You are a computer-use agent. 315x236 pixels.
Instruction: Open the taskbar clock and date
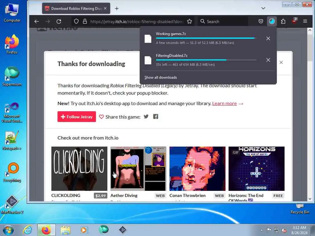tap(299, 230)
